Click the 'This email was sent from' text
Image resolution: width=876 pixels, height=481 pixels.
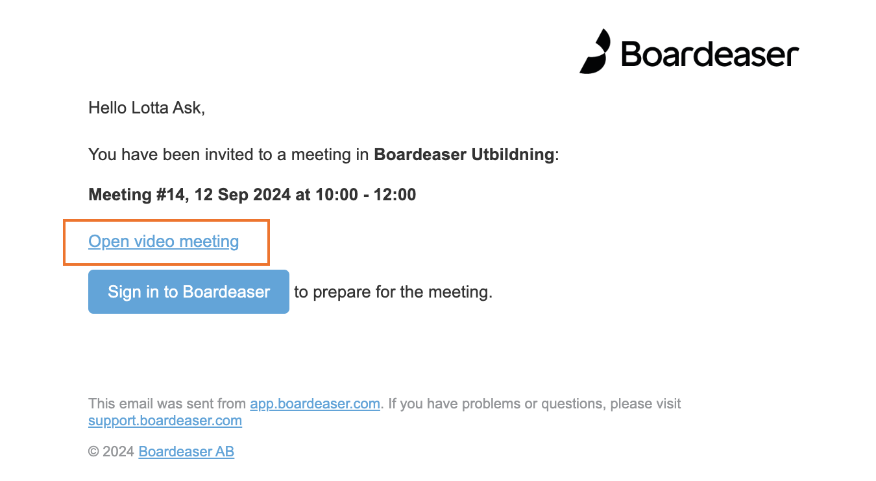[167, 404]
